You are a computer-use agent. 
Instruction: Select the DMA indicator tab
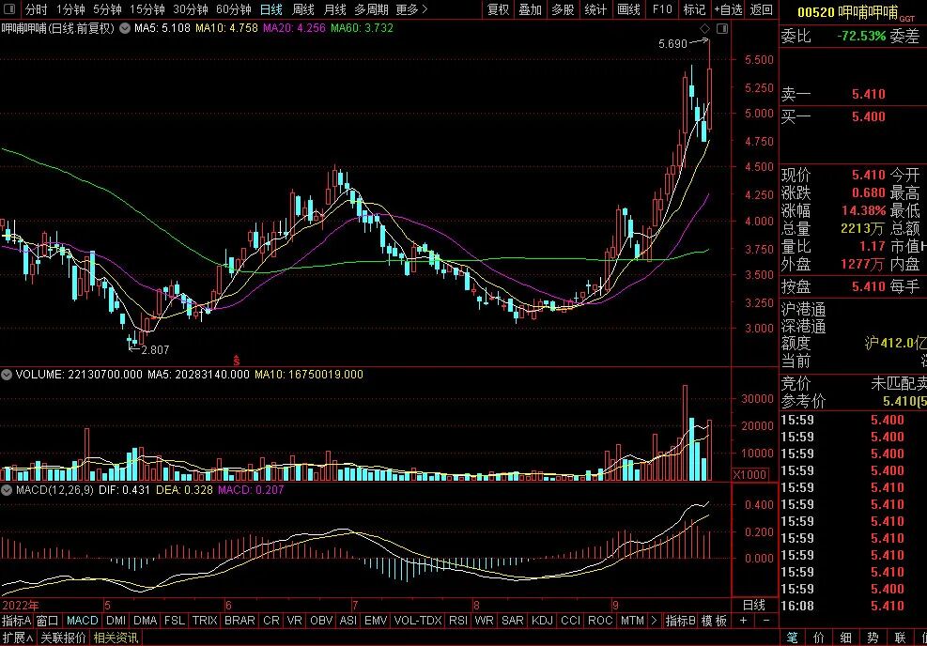click(x=145, y=621)
